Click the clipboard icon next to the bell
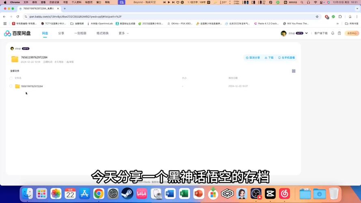Screen dimensions: 361x203 (339, 33)
